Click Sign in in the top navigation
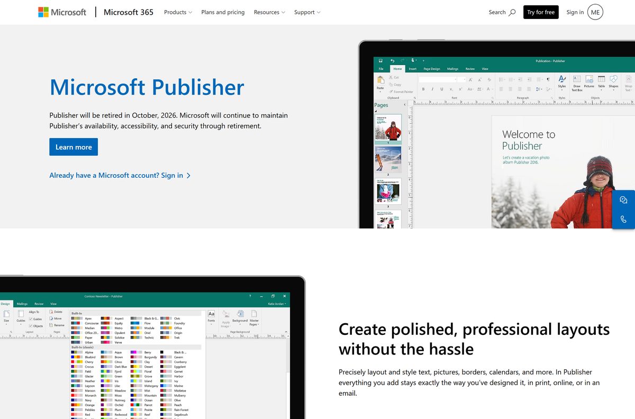 [575, 12]
